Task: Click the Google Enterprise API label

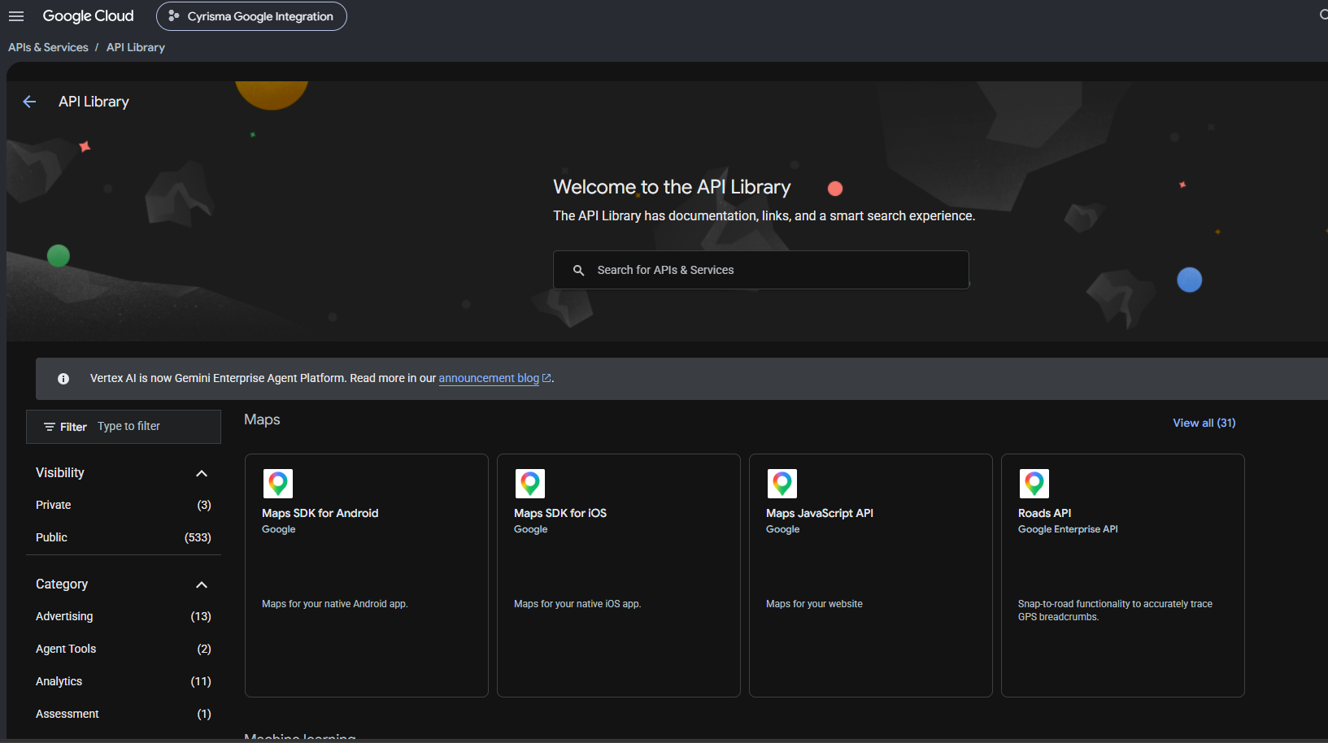Action: [x=1068, y=529]
